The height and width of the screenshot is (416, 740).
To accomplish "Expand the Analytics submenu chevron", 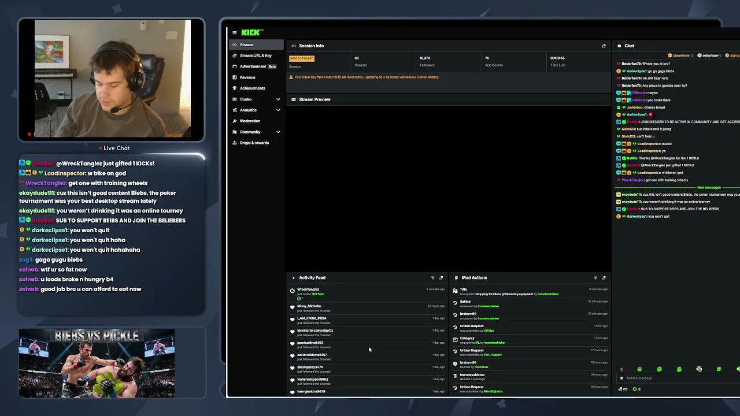I will 278,110.
